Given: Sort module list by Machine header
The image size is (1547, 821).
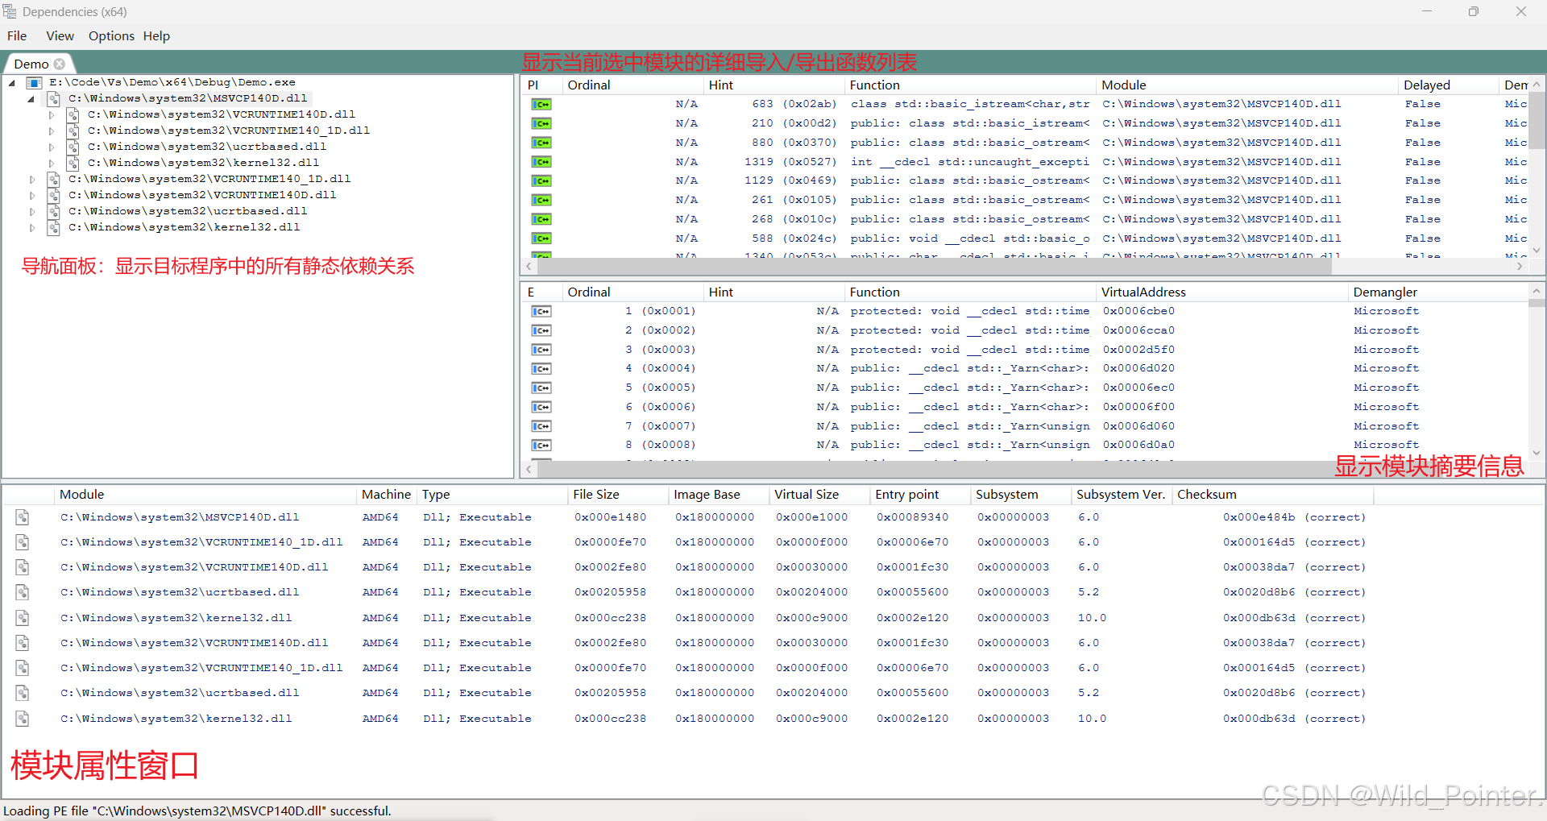Looking at the screenshot, I should click(387, 494).
